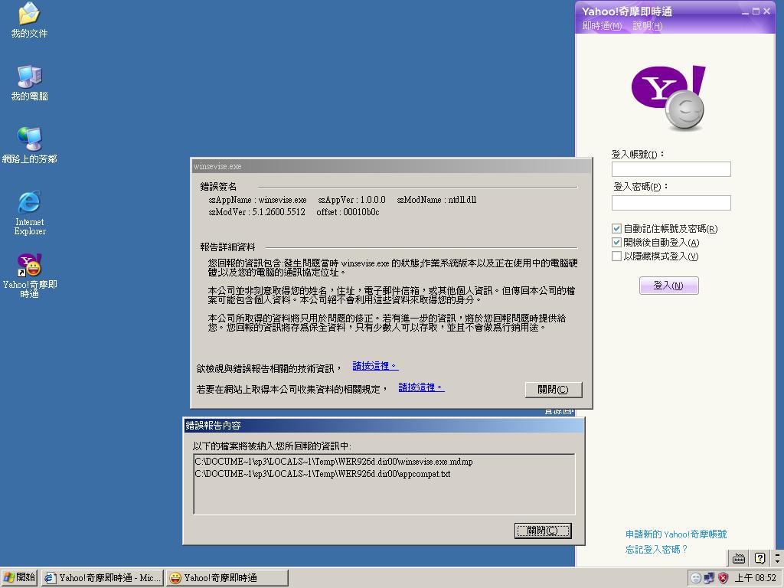This screenshot has width=784, height=588.
Task: Click the 報告詳細資料 section heading
Action: pyautogui.click(x=227, y=247)
